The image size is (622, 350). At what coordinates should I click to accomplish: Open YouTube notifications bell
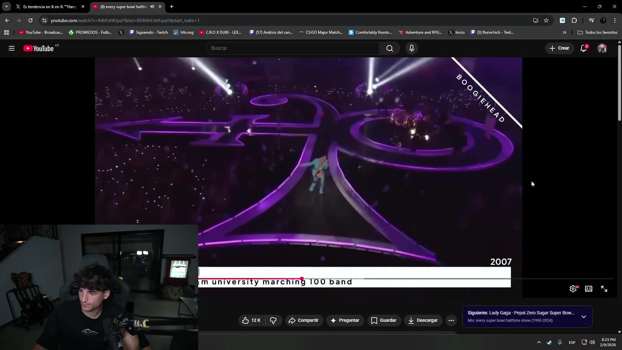coord(584,48)
